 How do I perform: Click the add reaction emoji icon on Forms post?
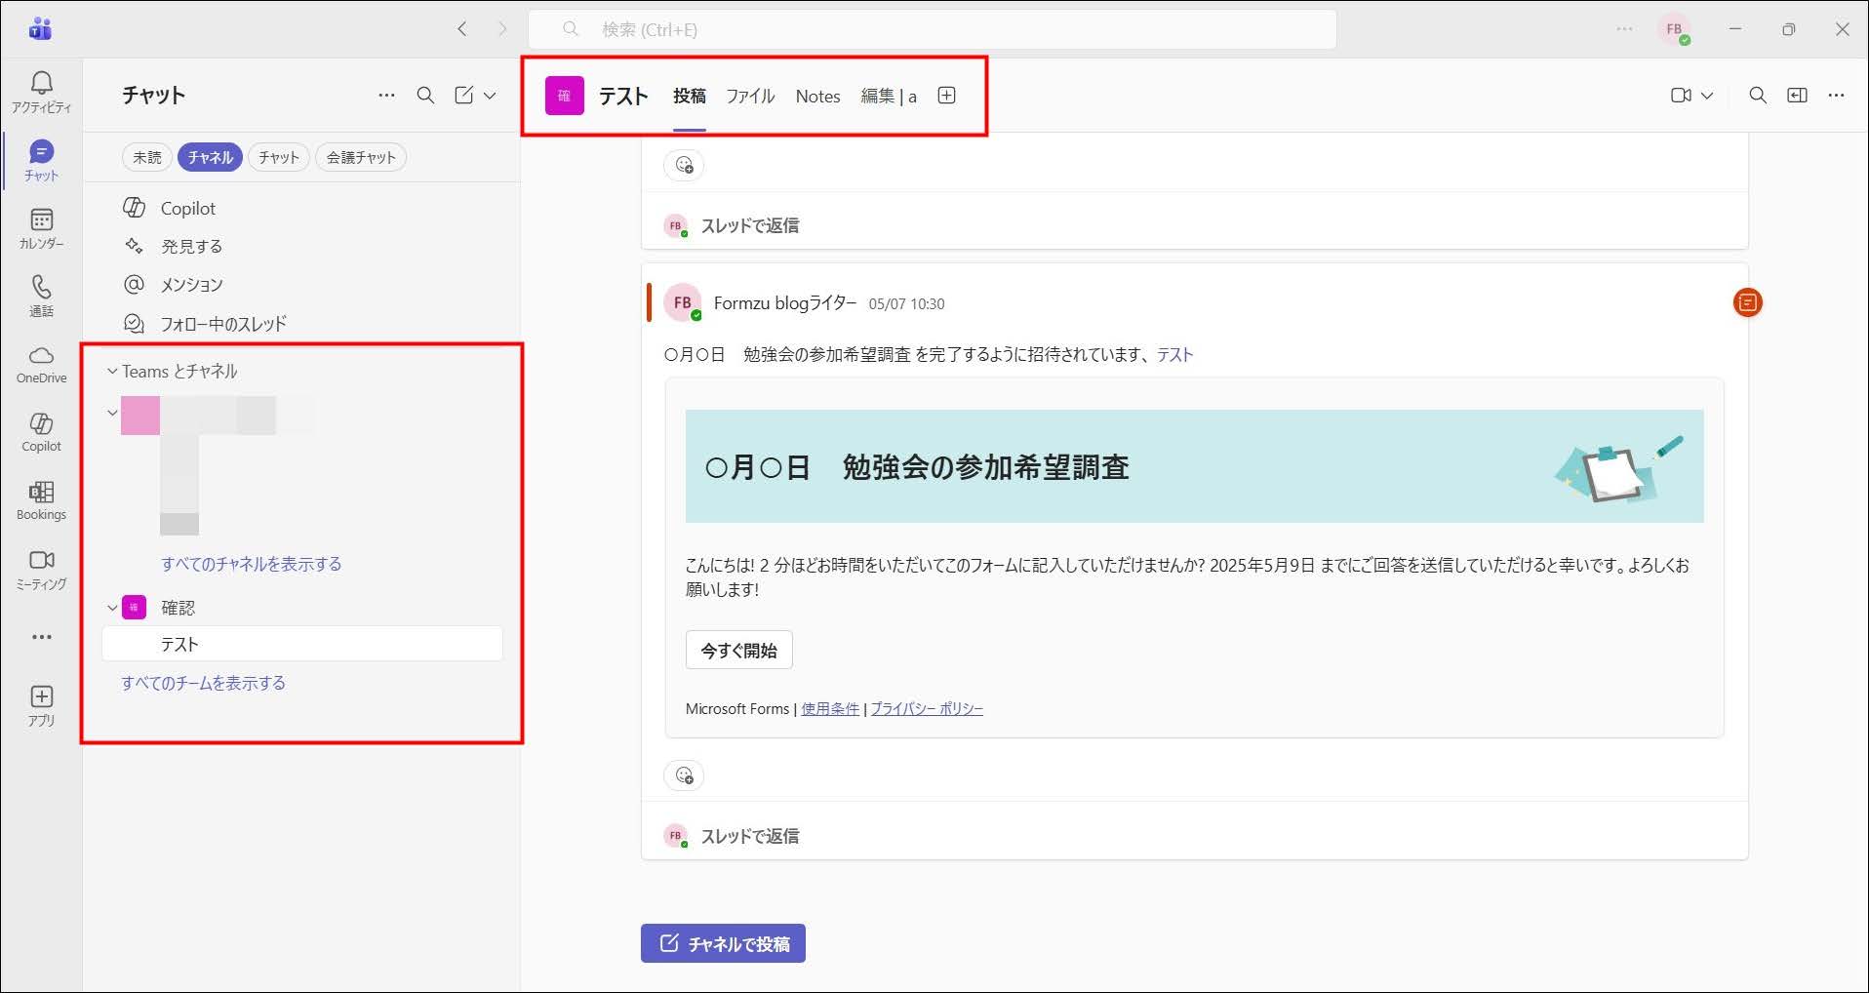[684, 775]
